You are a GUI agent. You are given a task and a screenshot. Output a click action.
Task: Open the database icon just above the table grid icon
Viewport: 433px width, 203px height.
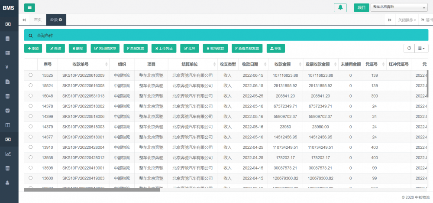pos(8,39)
